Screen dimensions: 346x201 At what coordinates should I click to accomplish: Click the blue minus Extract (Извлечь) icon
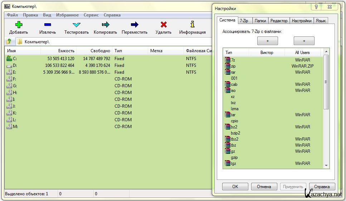(47, 25)
